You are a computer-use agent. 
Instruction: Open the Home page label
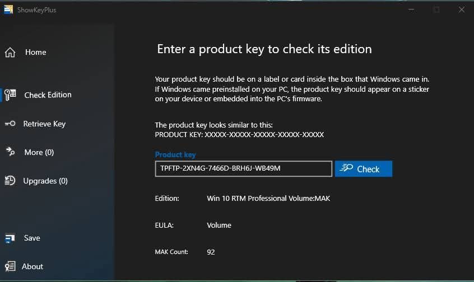click(x=36, y=52)
